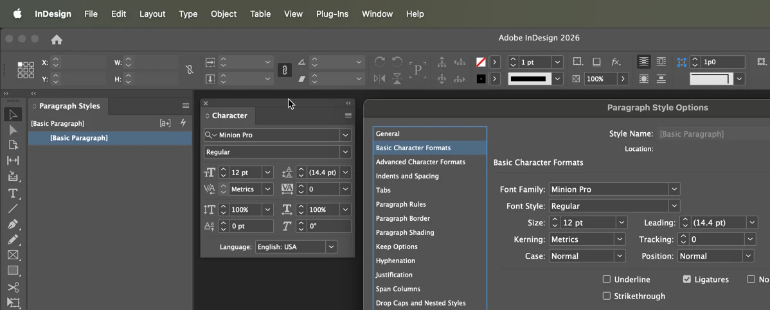Click the Create New Style a+ icon

coord(165,123)
